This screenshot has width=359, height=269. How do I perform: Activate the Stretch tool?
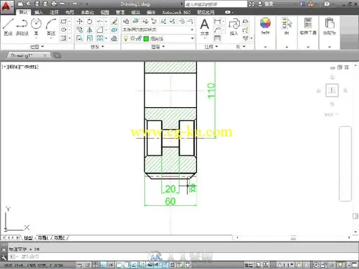(x=79, y=38)
